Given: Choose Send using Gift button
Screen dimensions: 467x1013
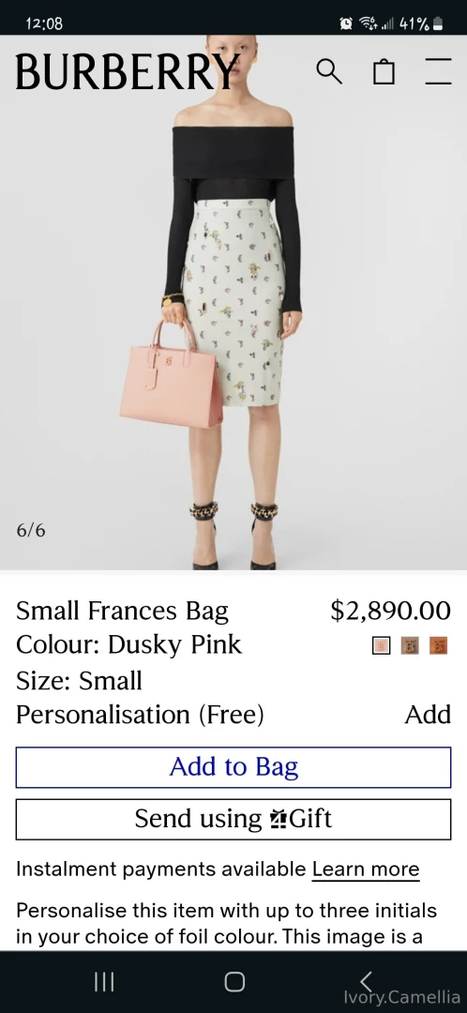Looking at the screenshot, I should (x=233, y=819).
